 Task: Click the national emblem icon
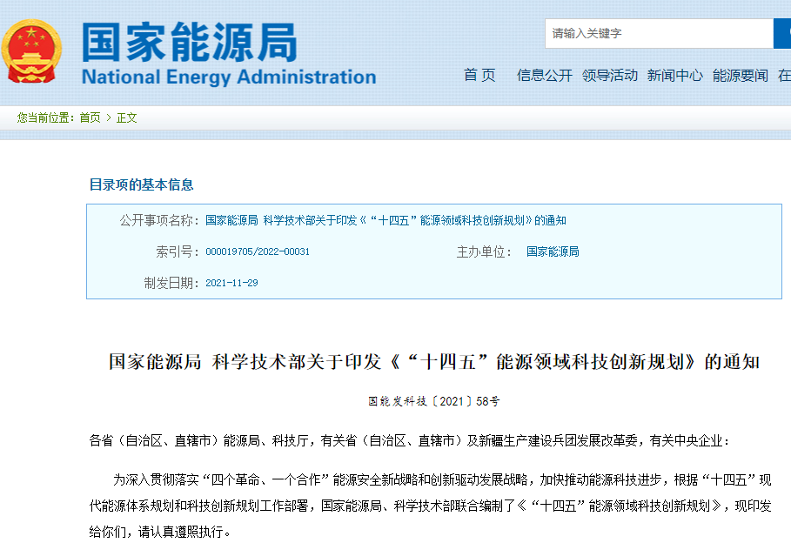(30, 48)
